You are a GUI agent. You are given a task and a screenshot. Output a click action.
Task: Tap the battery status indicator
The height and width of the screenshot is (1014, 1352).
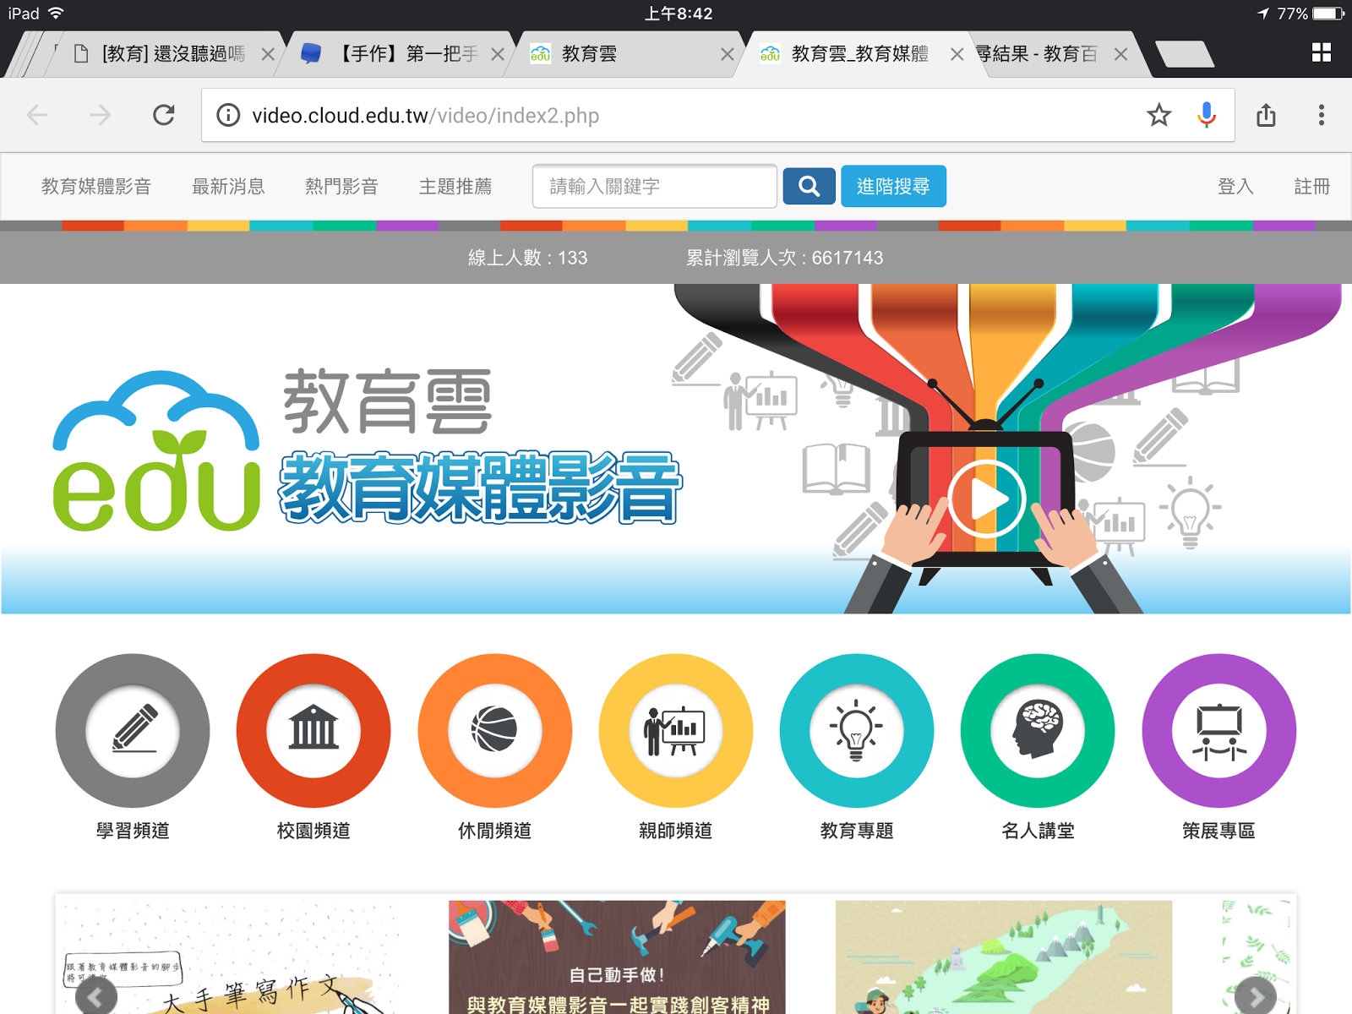coord(1328,14)
